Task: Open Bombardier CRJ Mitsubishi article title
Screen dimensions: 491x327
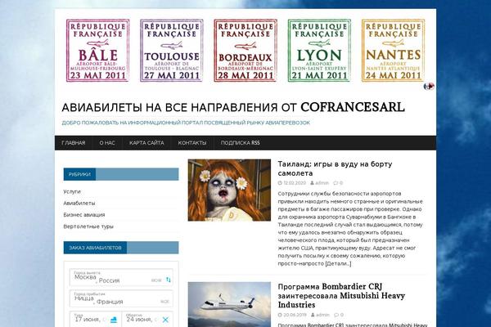Action: tap(341, 296)
